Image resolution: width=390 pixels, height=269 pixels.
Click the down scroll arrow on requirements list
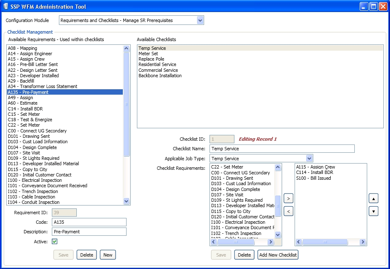click(x=126, y=201)
